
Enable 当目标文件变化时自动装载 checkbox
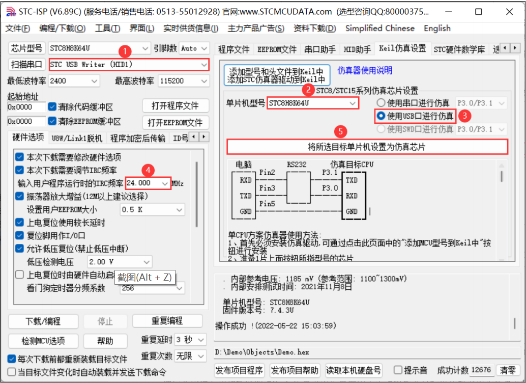[12, 372]
